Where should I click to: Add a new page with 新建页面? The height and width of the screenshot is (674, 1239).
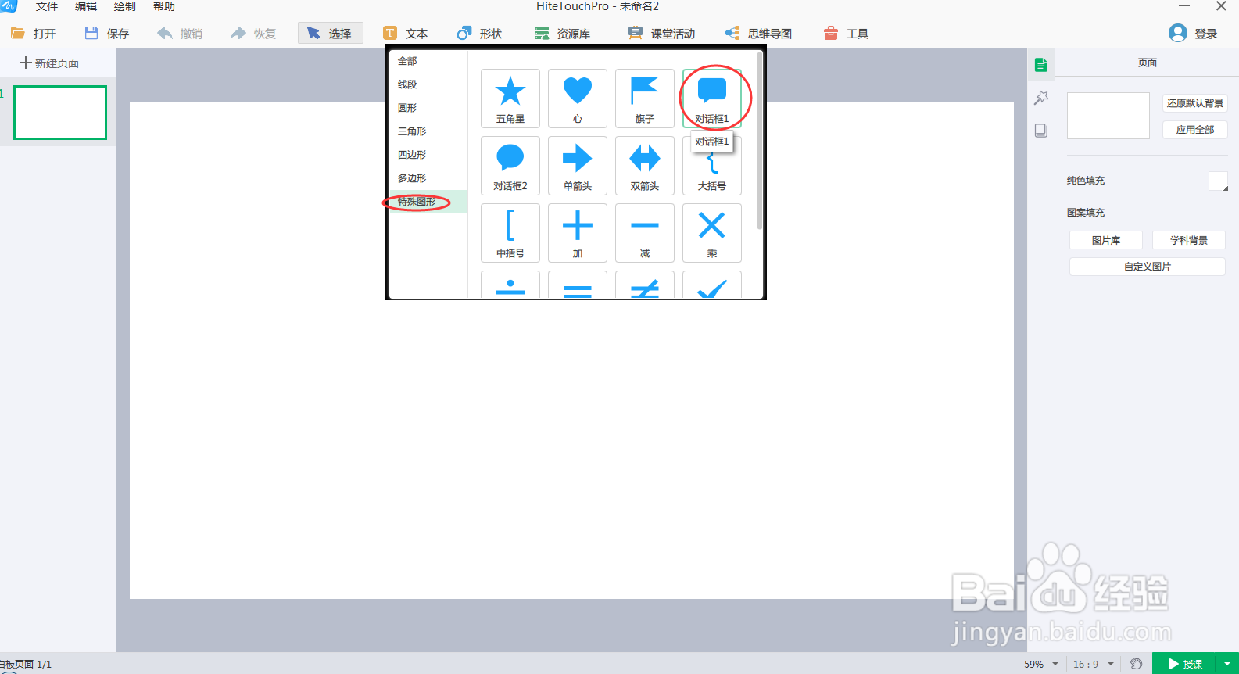[49, 63]
